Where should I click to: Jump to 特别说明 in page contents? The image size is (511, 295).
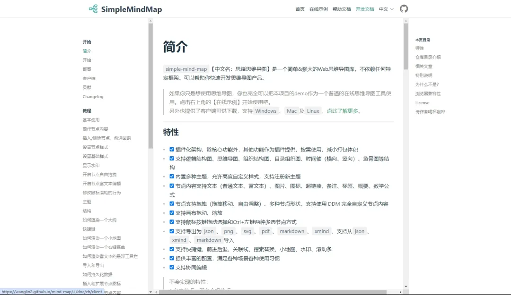pyautogui.click(x=423, y=76)
